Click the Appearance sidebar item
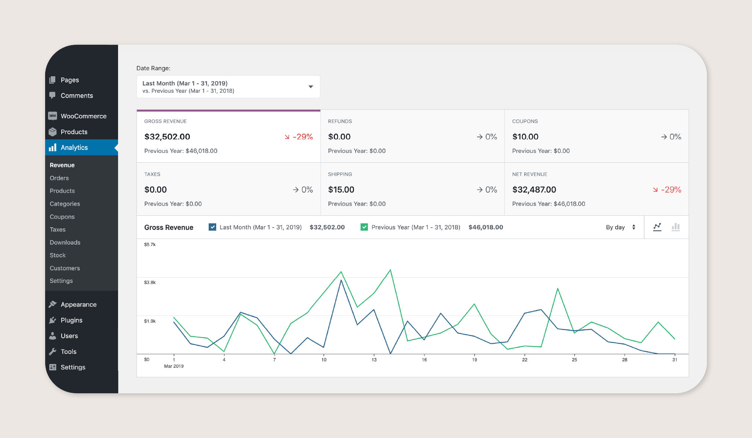This screenshot has width=752, height=438. click(78, 304)
